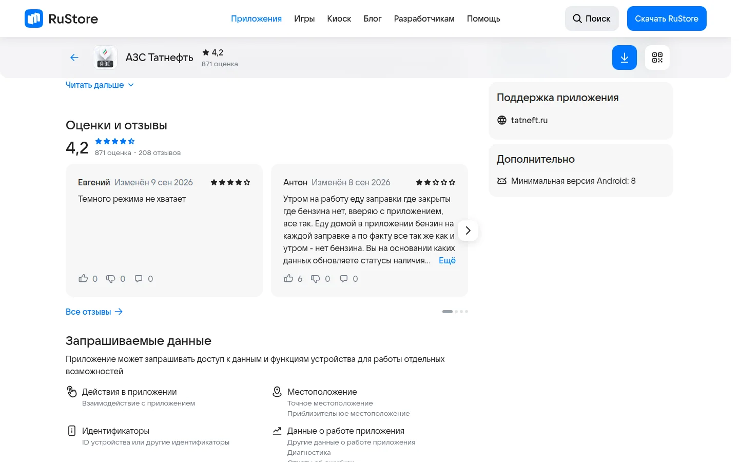This screenshot has height=462, width=739.
Task: Open Разработчикам menu item
Action: coord(424,18)
